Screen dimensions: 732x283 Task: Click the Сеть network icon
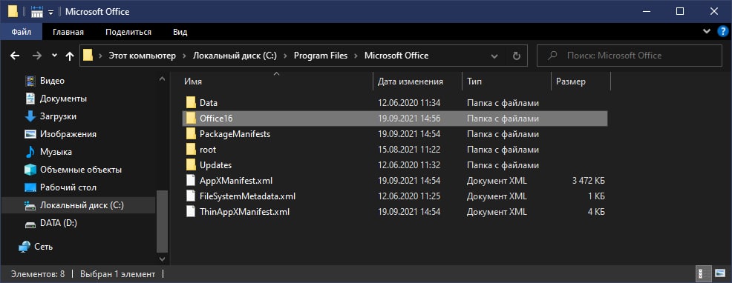point(24,246)
